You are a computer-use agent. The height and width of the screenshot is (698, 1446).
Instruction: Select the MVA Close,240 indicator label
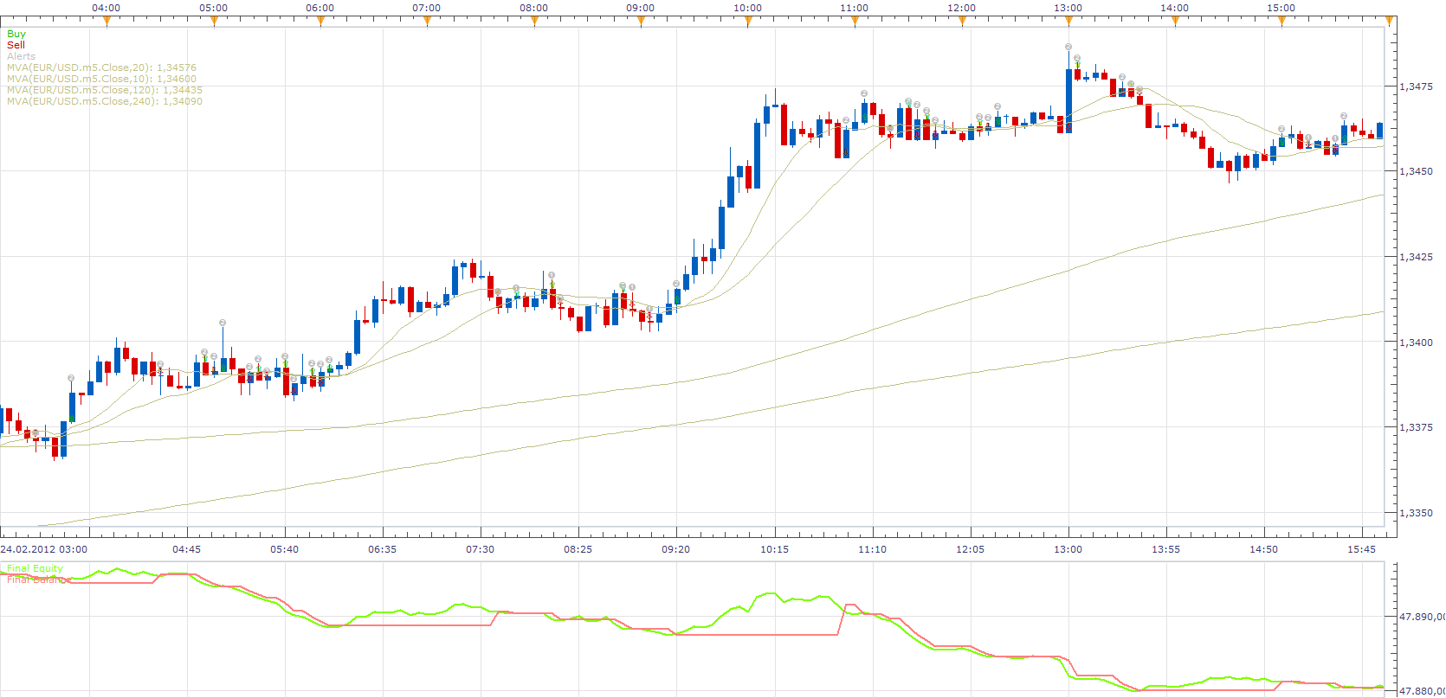pos(105,101)
